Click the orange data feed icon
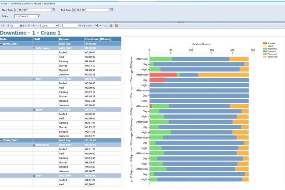This screenshot has height=190, width=285. 117,26
